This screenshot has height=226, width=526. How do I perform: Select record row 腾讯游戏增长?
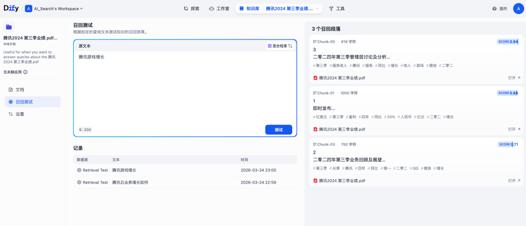(185, 170)
